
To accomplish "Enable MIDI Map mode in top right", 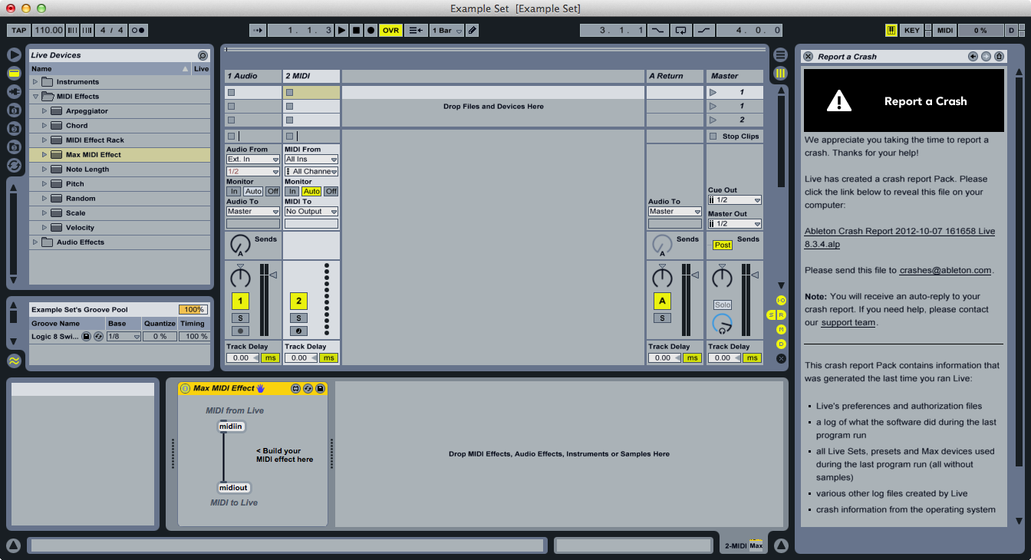I will pyautogui.click(x=944, y=30).
